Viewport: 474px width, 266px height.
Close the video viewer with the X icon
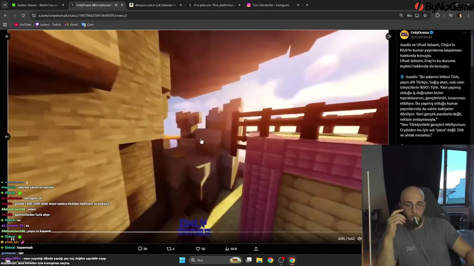click(x=6, y=36)
